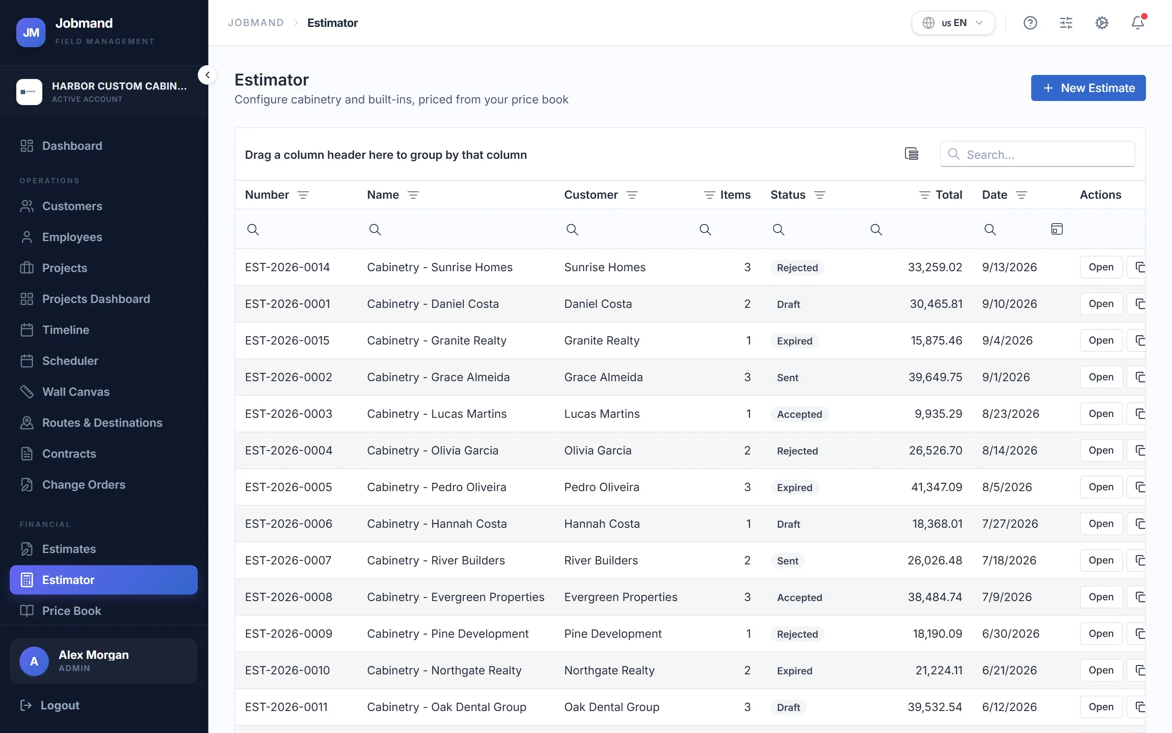Duplicate estimate EST-2026-0003 with copy icon
Image resolution: width=1172 pixels, height=733 pixels.
[x=1137, y=413]
